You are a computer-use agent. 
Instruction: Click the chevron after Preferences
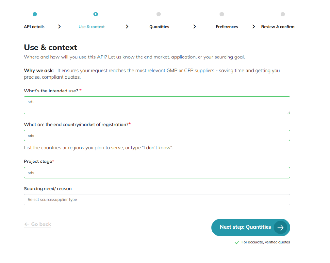tap(254, 27)
